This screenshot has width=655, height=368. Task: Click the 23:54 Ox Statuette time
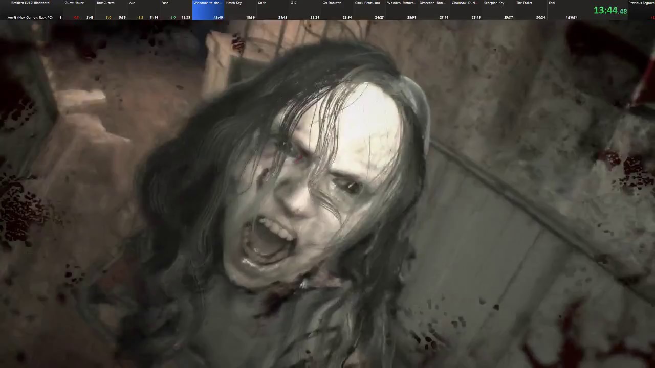pyautogui.click(x=347, y=18)
